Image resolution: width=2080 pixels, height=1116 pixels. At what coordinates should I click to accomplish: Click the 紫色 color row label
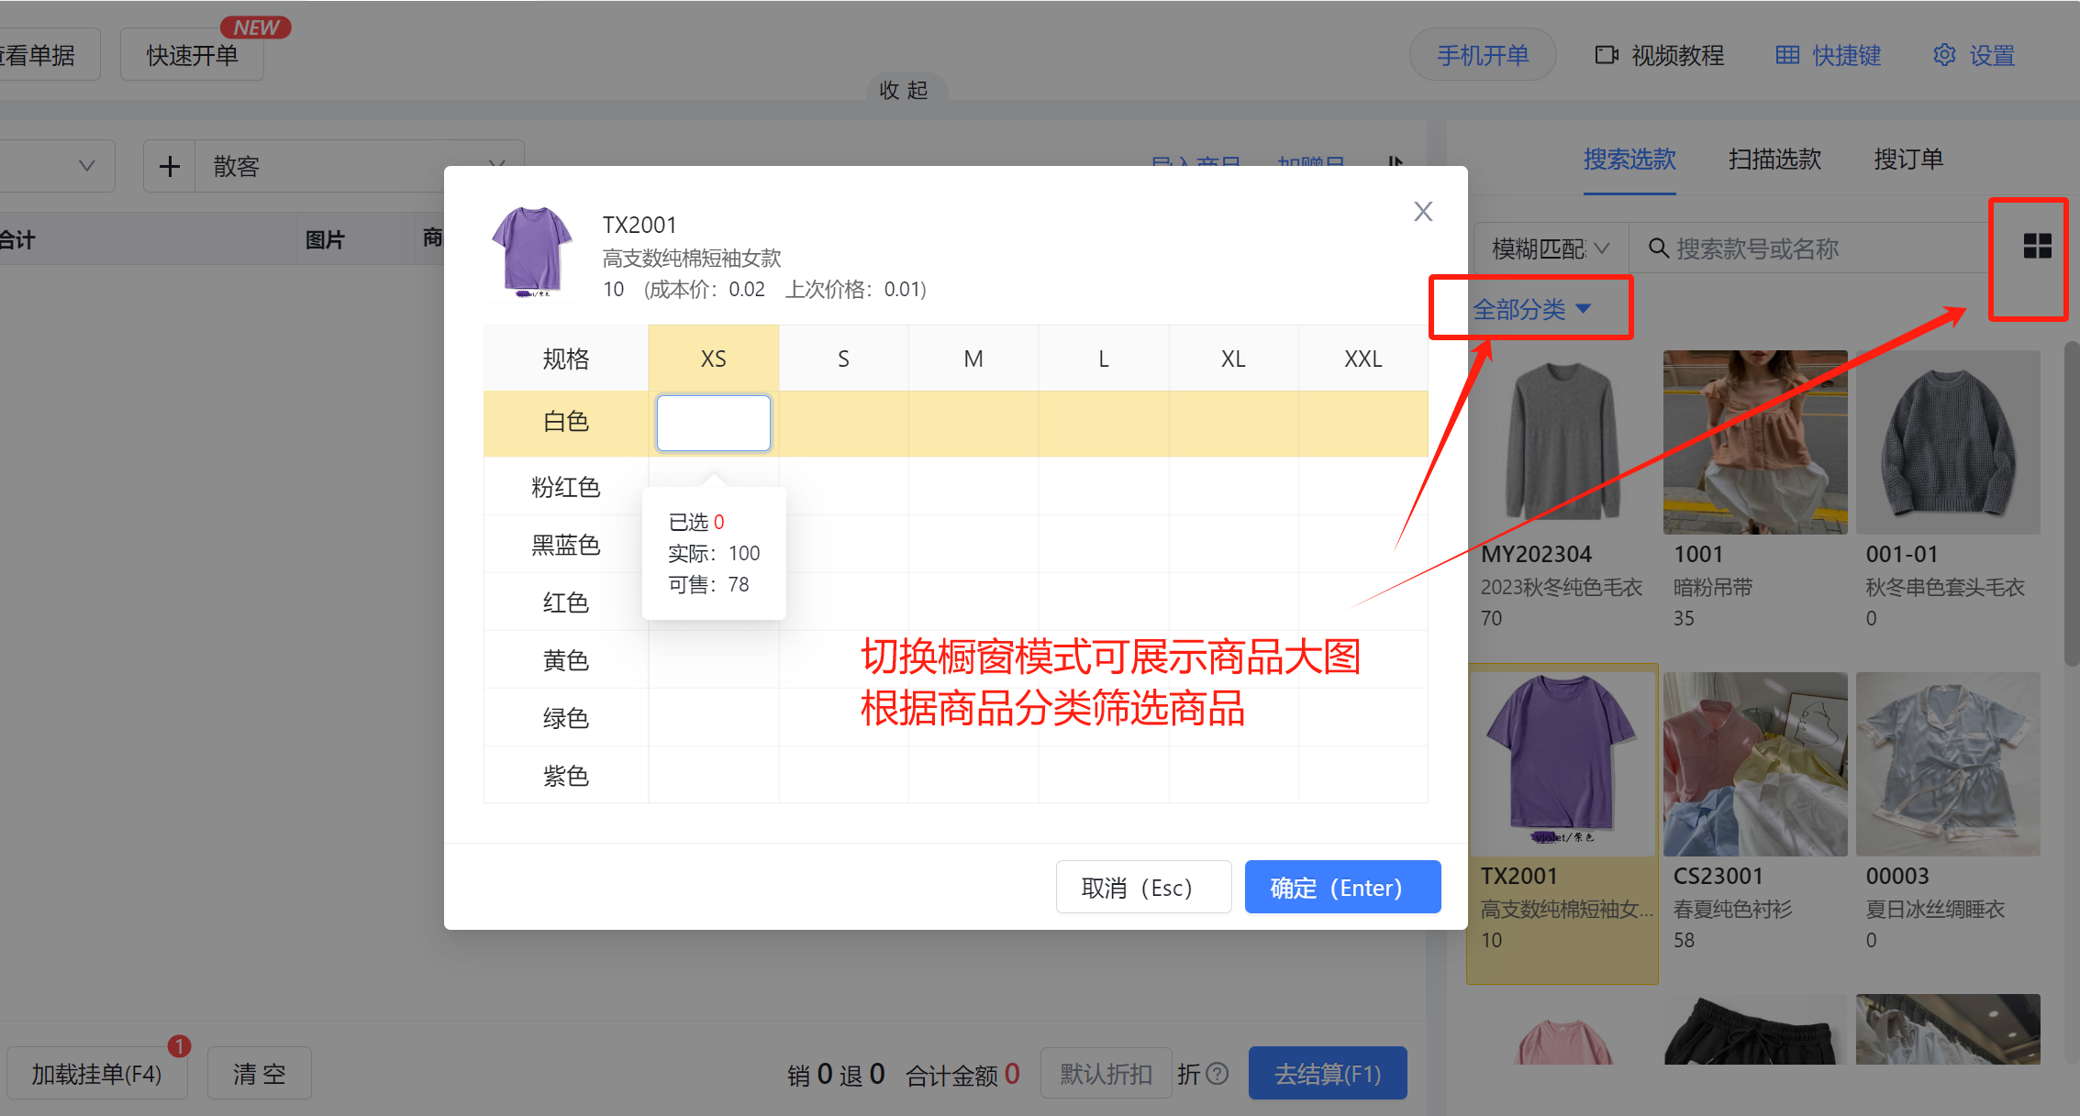(x=565, y=776)
